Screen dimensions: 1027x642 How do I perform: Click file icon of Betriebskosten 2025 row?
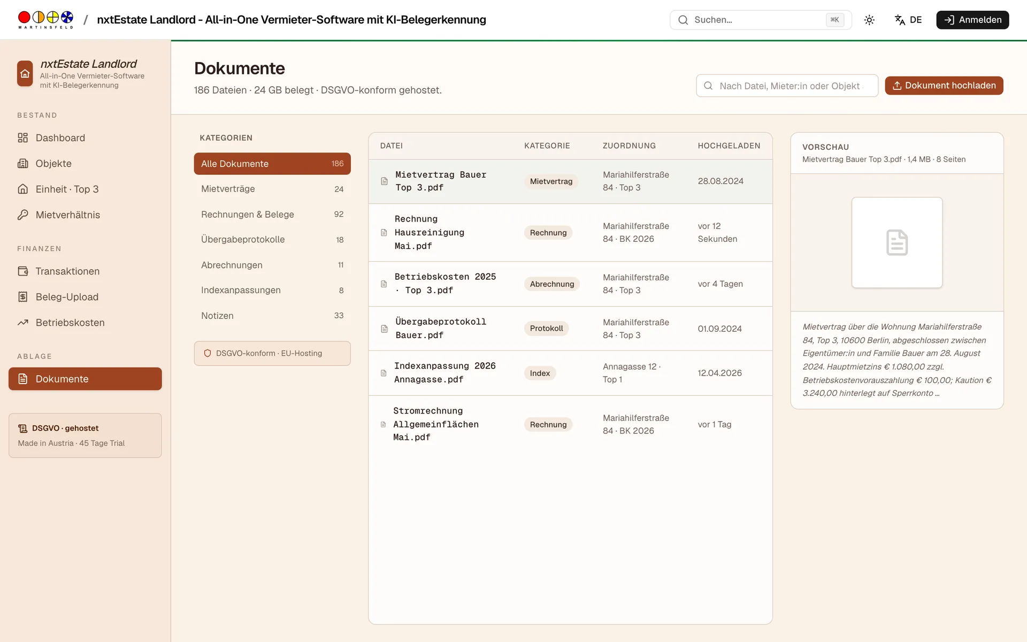point(384,284)
